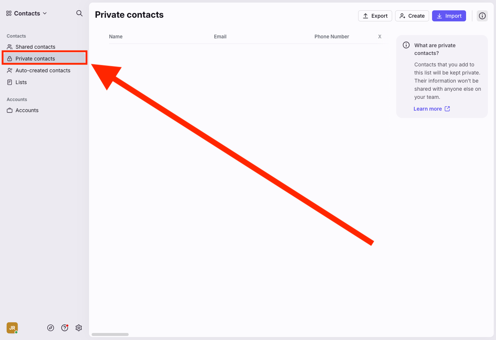The image size is (496, 340).
Task: Select Private contacts in sidebar
Action: [35, 59]
